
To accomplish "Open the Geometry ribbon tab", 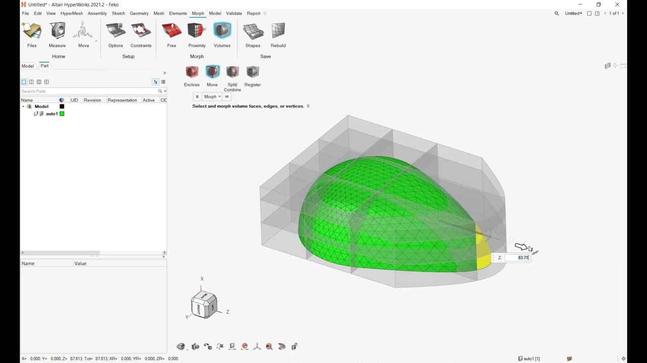I will 139,14.
